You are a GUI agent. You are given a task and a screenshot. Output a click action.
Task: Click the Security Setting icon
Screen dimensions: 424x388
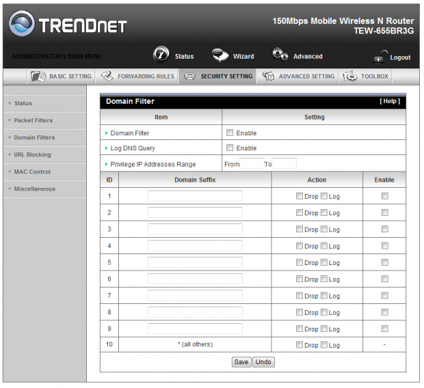pos(189,77)
